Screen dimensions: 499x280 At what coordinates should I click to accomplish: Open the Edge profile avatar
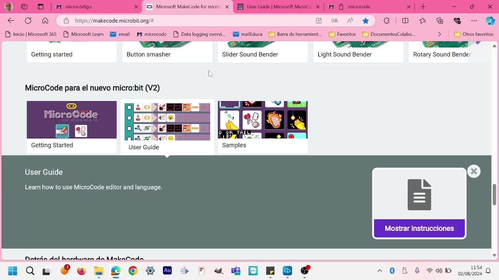pyautogui.click(x=8, y=7)
